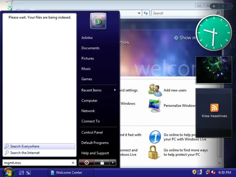Click the sidebar add gadget plus button
Screen dimensions: 236x177
tap(214, 6)
